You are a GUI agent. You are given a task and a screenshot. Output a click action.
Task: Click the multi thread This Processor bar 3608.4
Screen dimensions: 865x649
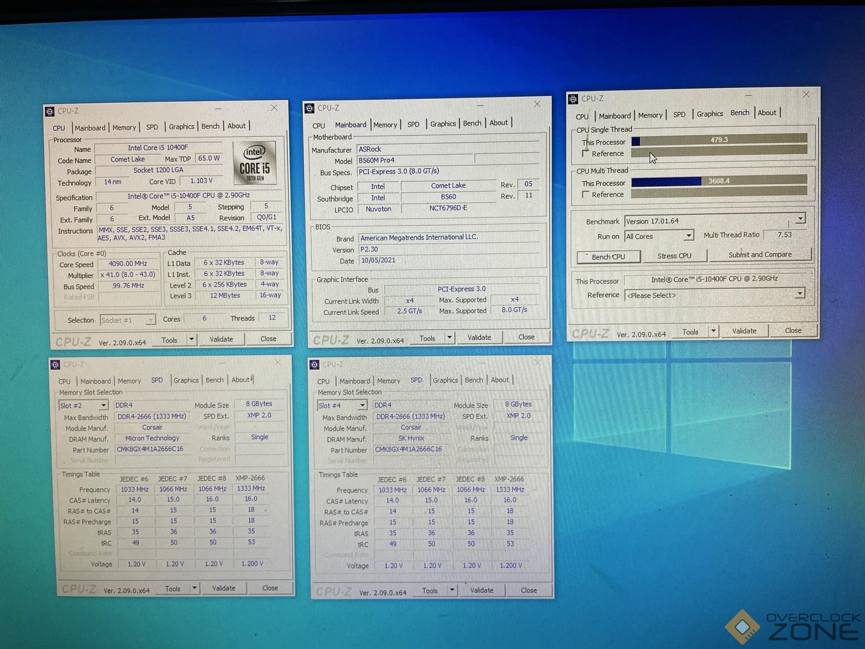[719, 181]
